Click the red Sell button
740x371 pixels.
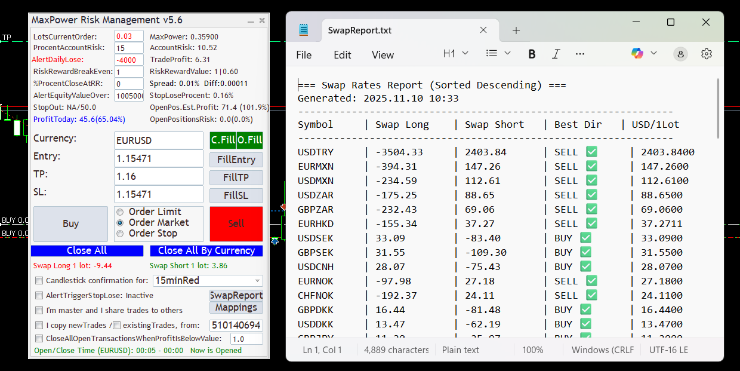tap(236, 224)
